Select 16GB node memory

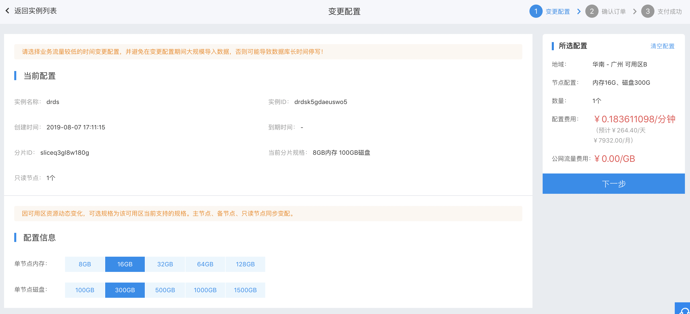tap(125, 264)
